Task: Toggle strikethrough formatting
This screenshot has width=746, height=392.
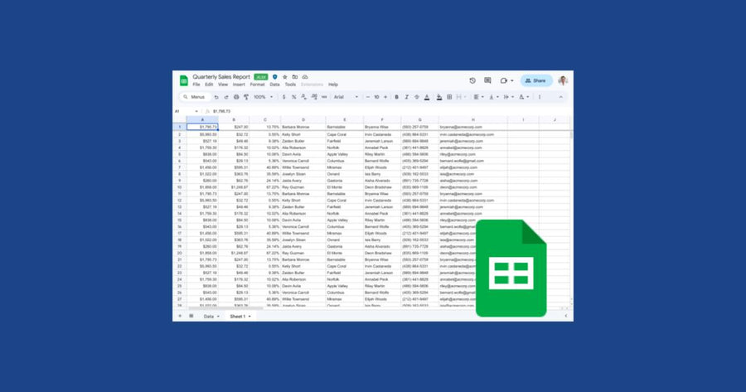Action: [416, 97]
